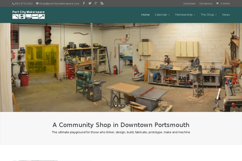242x161 pixels.
Task: Jump to the fourth slide dot
Action: [126, 105]
